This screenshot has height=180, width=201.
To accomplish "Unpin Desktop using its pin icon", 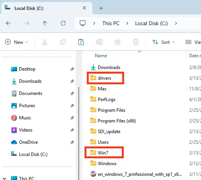I will point(72,69).
